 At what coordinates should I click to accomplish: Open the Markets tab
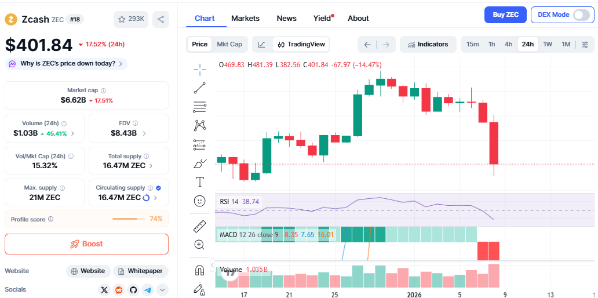click(x=245, y=19)
